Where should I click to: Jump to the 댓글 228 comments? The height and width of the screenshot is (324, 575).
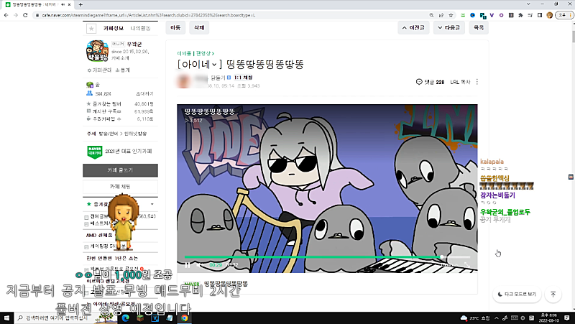click(x=430, y=82)
